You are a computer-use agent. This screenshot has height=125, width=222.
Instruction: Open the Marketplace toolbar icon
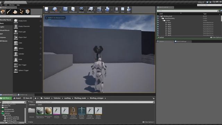coord(73,10)
